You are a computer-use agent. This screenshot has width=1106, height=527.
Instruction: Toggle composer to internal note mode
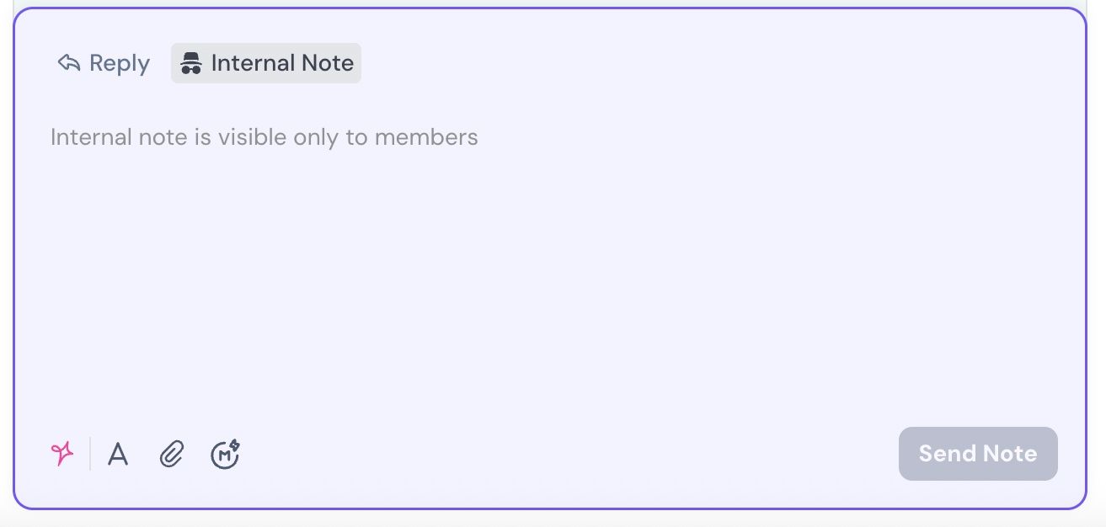tap(266, 63)
